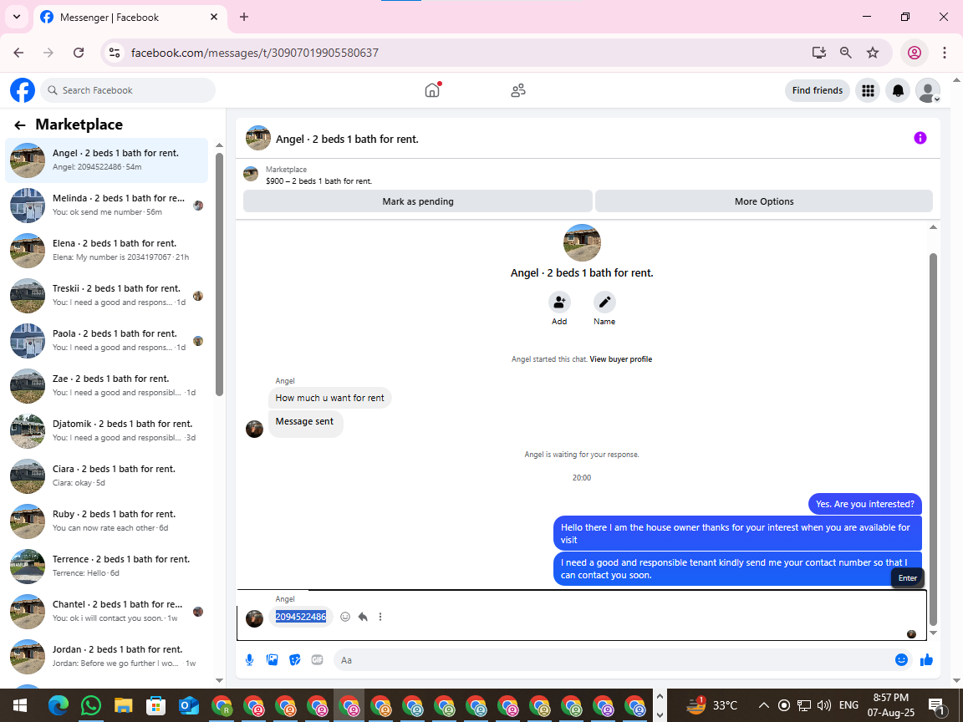Click the Aa message input field

614,660
